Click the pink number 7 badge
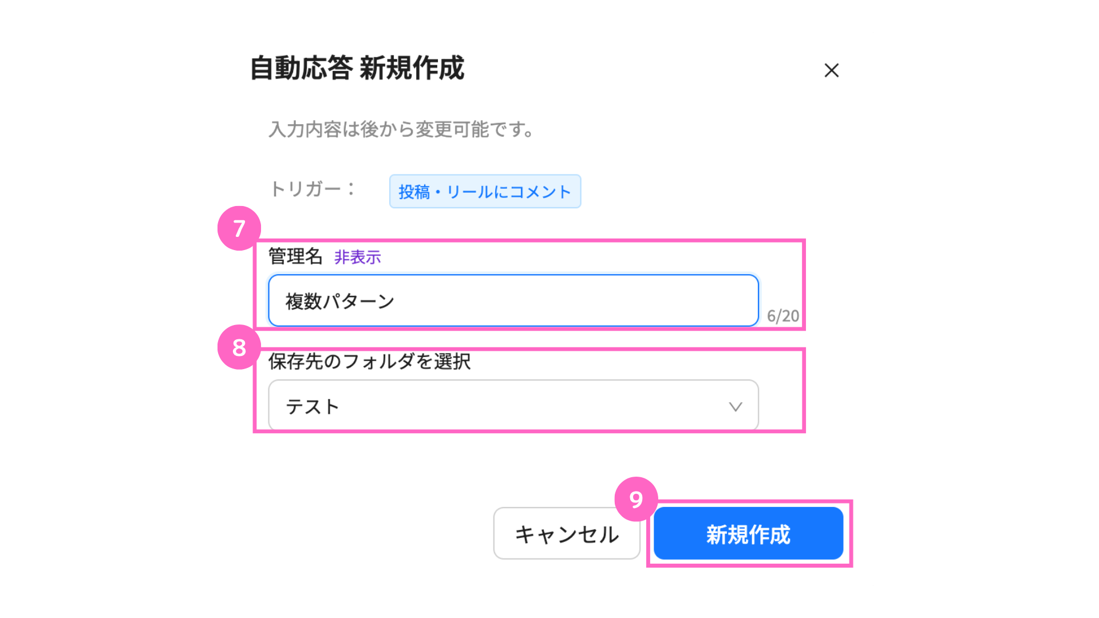 (x=239, y=228)
